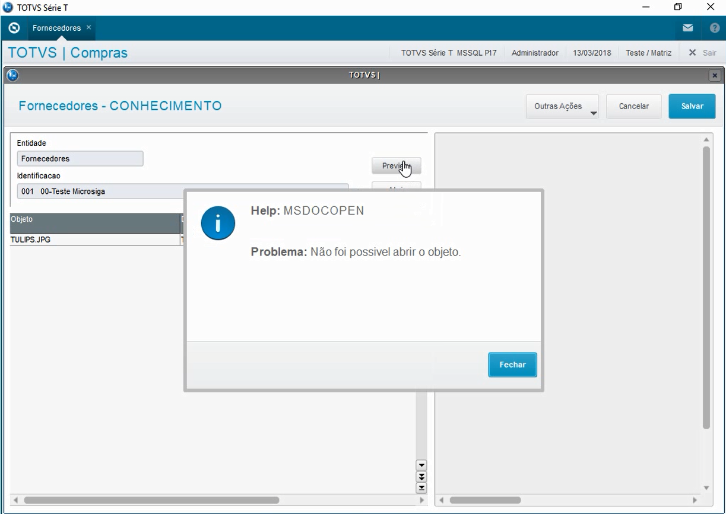726x514 pixels.
Task: Click the Objeto column header
Action: point(95,224)
